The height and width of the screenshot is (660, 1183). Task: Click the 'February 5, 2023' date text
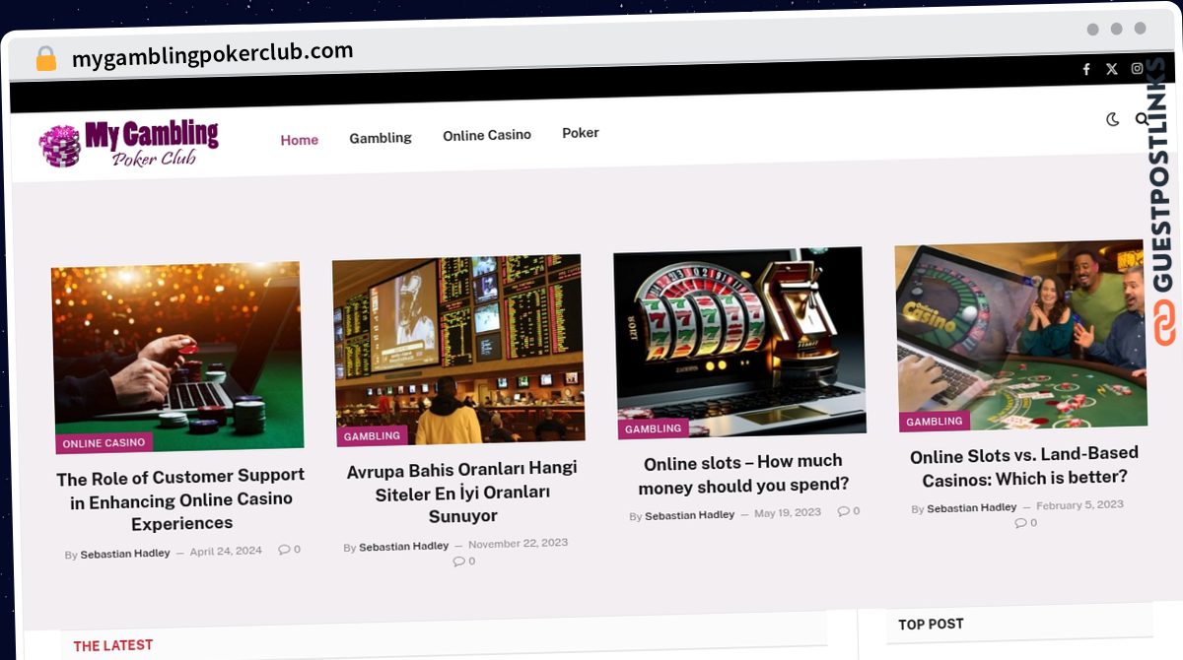pos(1079,504)
